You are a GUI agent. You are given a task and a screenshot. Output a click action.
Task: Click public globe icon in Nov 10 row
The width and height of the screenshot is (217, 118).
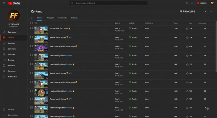click(130, 29)
